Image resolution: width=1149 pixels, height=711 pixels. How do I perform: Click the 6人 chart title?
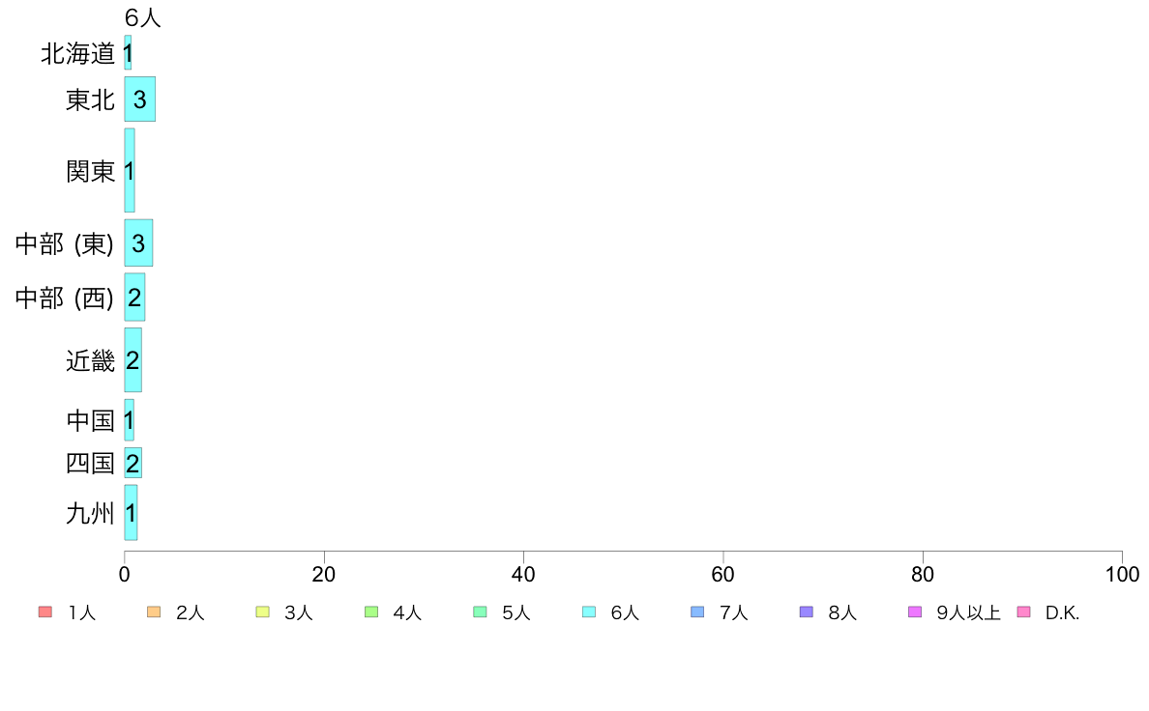[142, 17]
